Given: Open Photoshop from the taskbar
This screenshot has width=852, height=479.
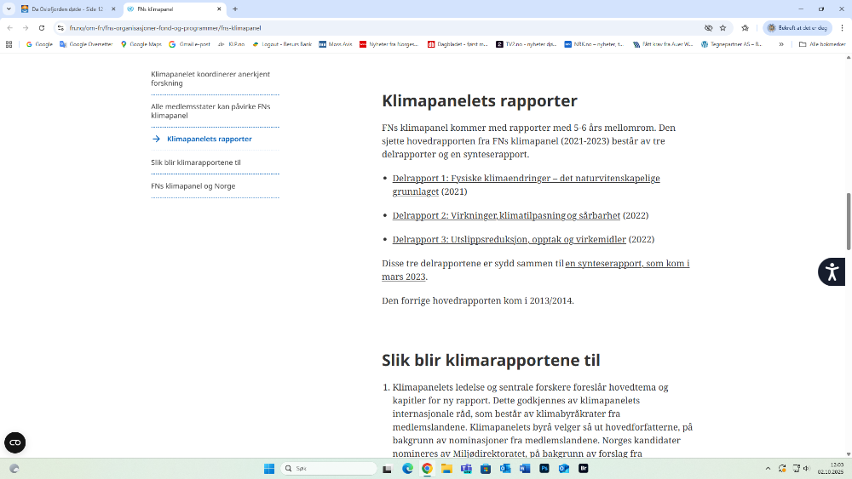Looking at the screenshot, I should [x=544, y=468].
